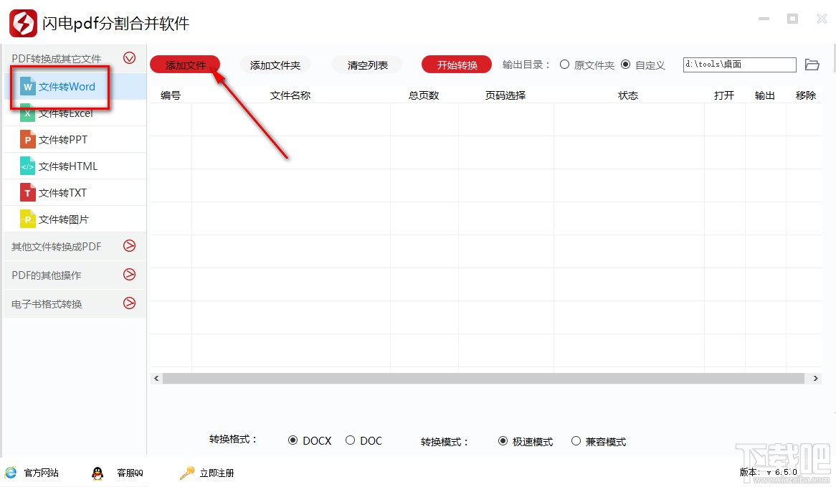836x487 pixels.
Task: Select the 文件转Word sidebar icon
Action: point(27,87)
